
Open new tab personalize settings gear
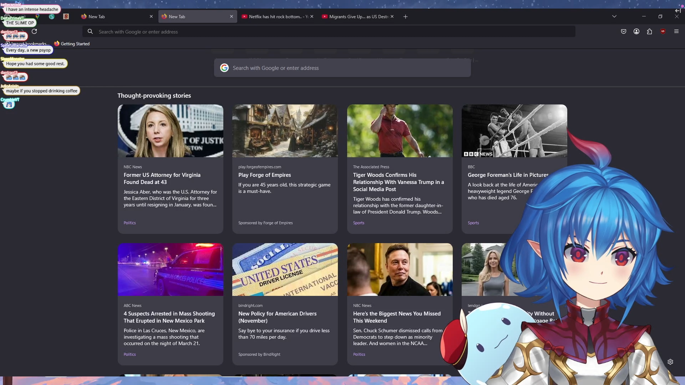click(x=670, y=362)
